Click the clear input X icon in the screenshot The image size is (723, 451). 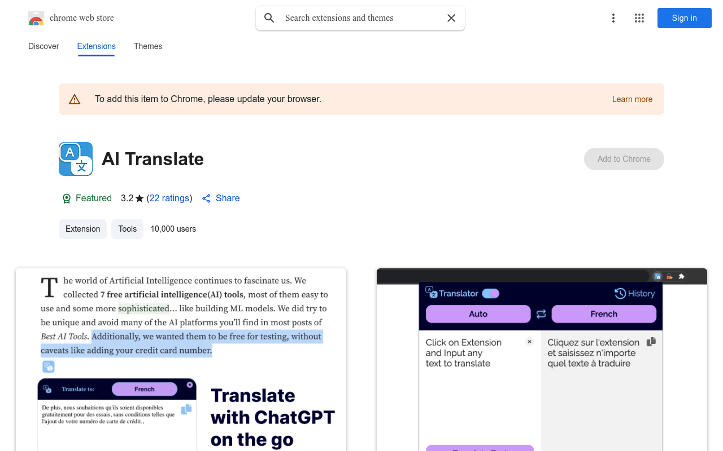529,342
